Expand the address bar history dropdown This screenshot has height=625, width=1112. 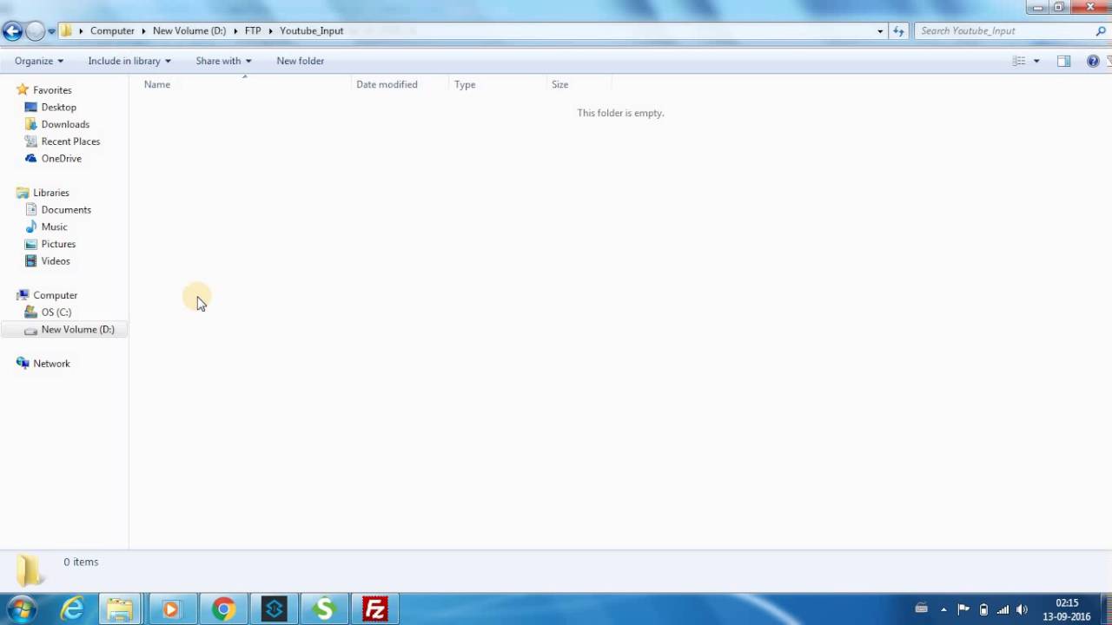[880, 31]
